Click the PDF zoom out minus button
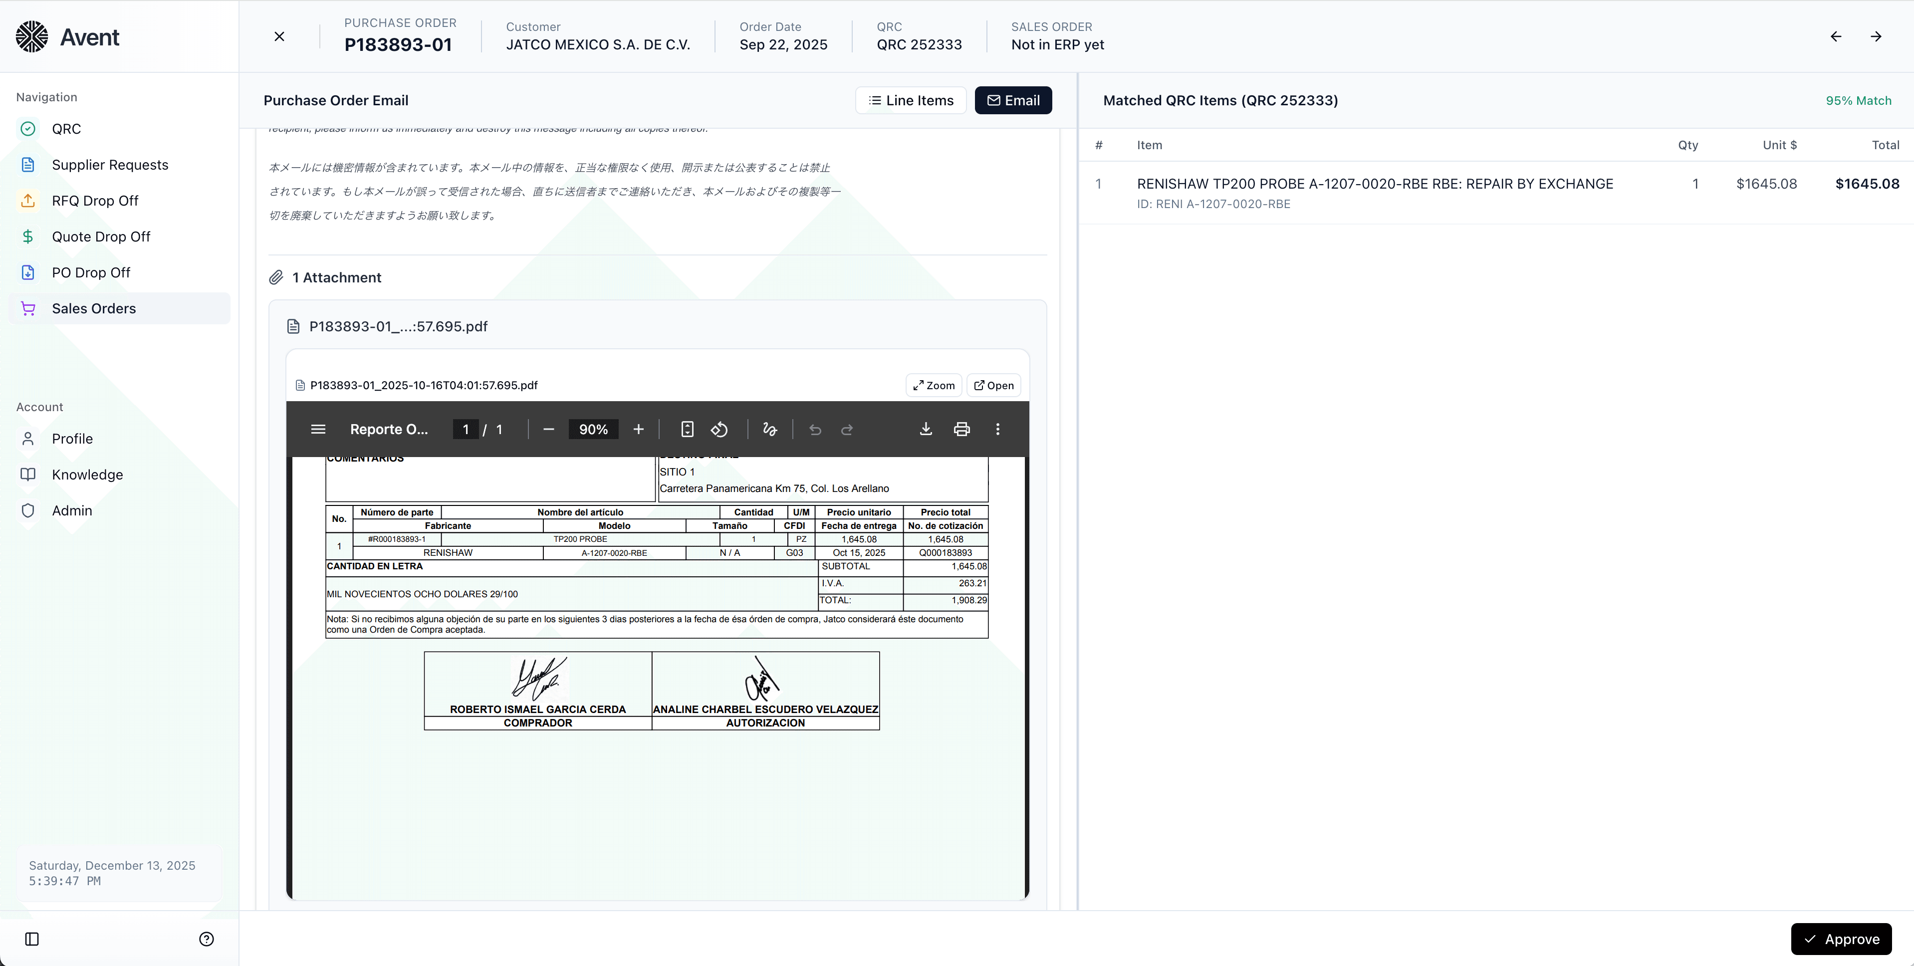1914x966 pixels. pos(548,430)
